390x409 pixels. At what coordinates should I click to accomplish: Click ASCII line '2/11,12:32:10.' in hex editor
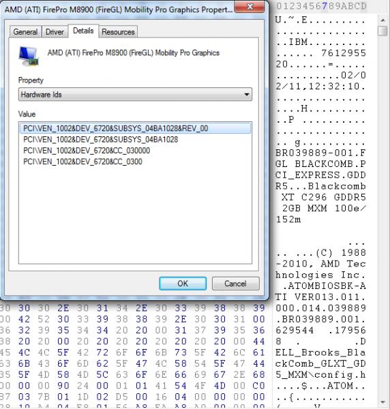(x=320, y=87)
